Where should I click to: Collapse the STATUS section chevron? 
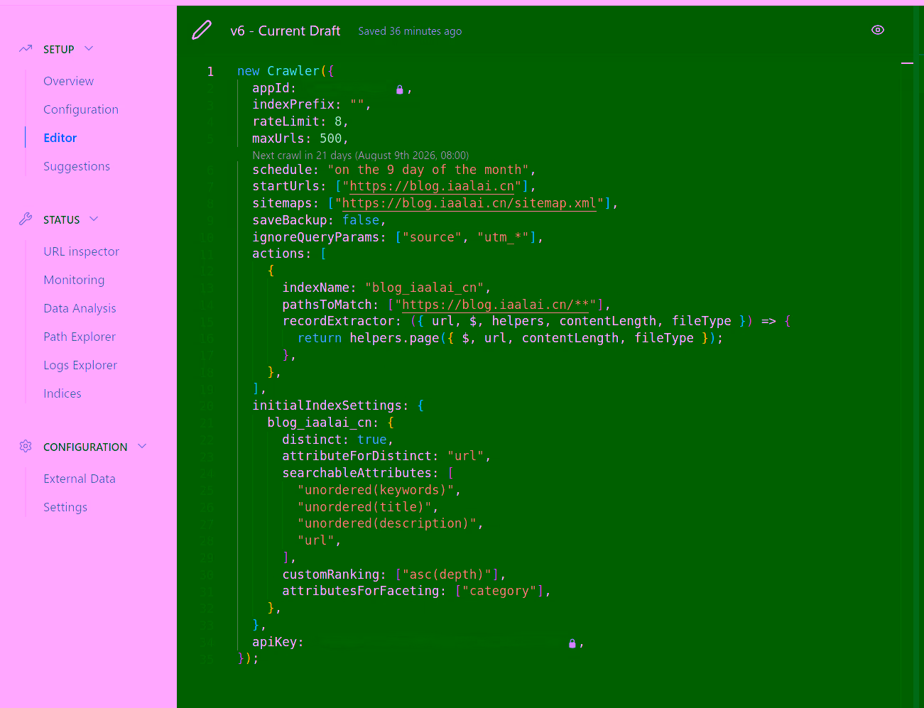point(94,219)
